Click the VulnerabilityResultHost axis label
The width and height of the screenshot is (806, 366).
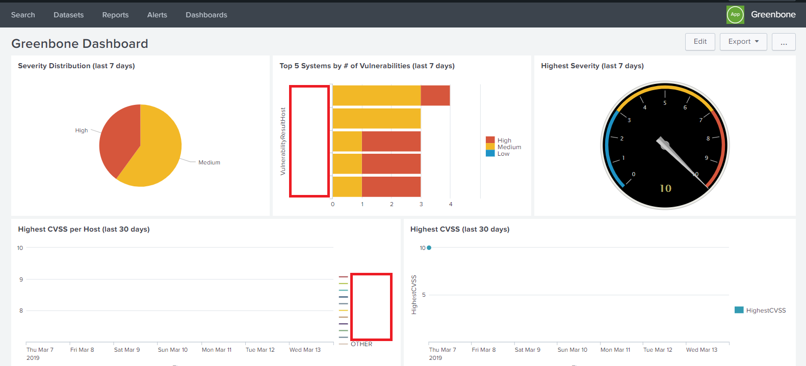pos(283,142)
